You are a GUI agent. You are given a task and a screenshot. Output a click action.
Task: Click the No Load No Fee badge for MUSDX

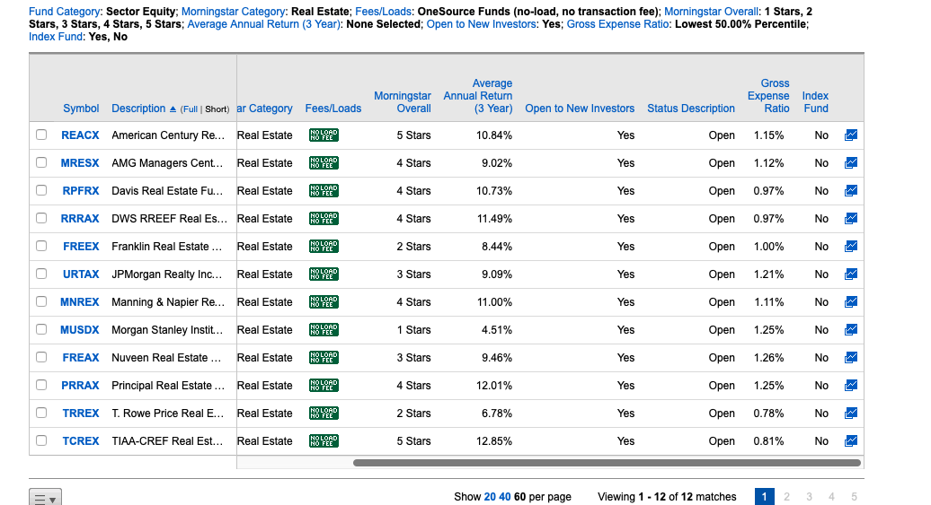[324, 329]
